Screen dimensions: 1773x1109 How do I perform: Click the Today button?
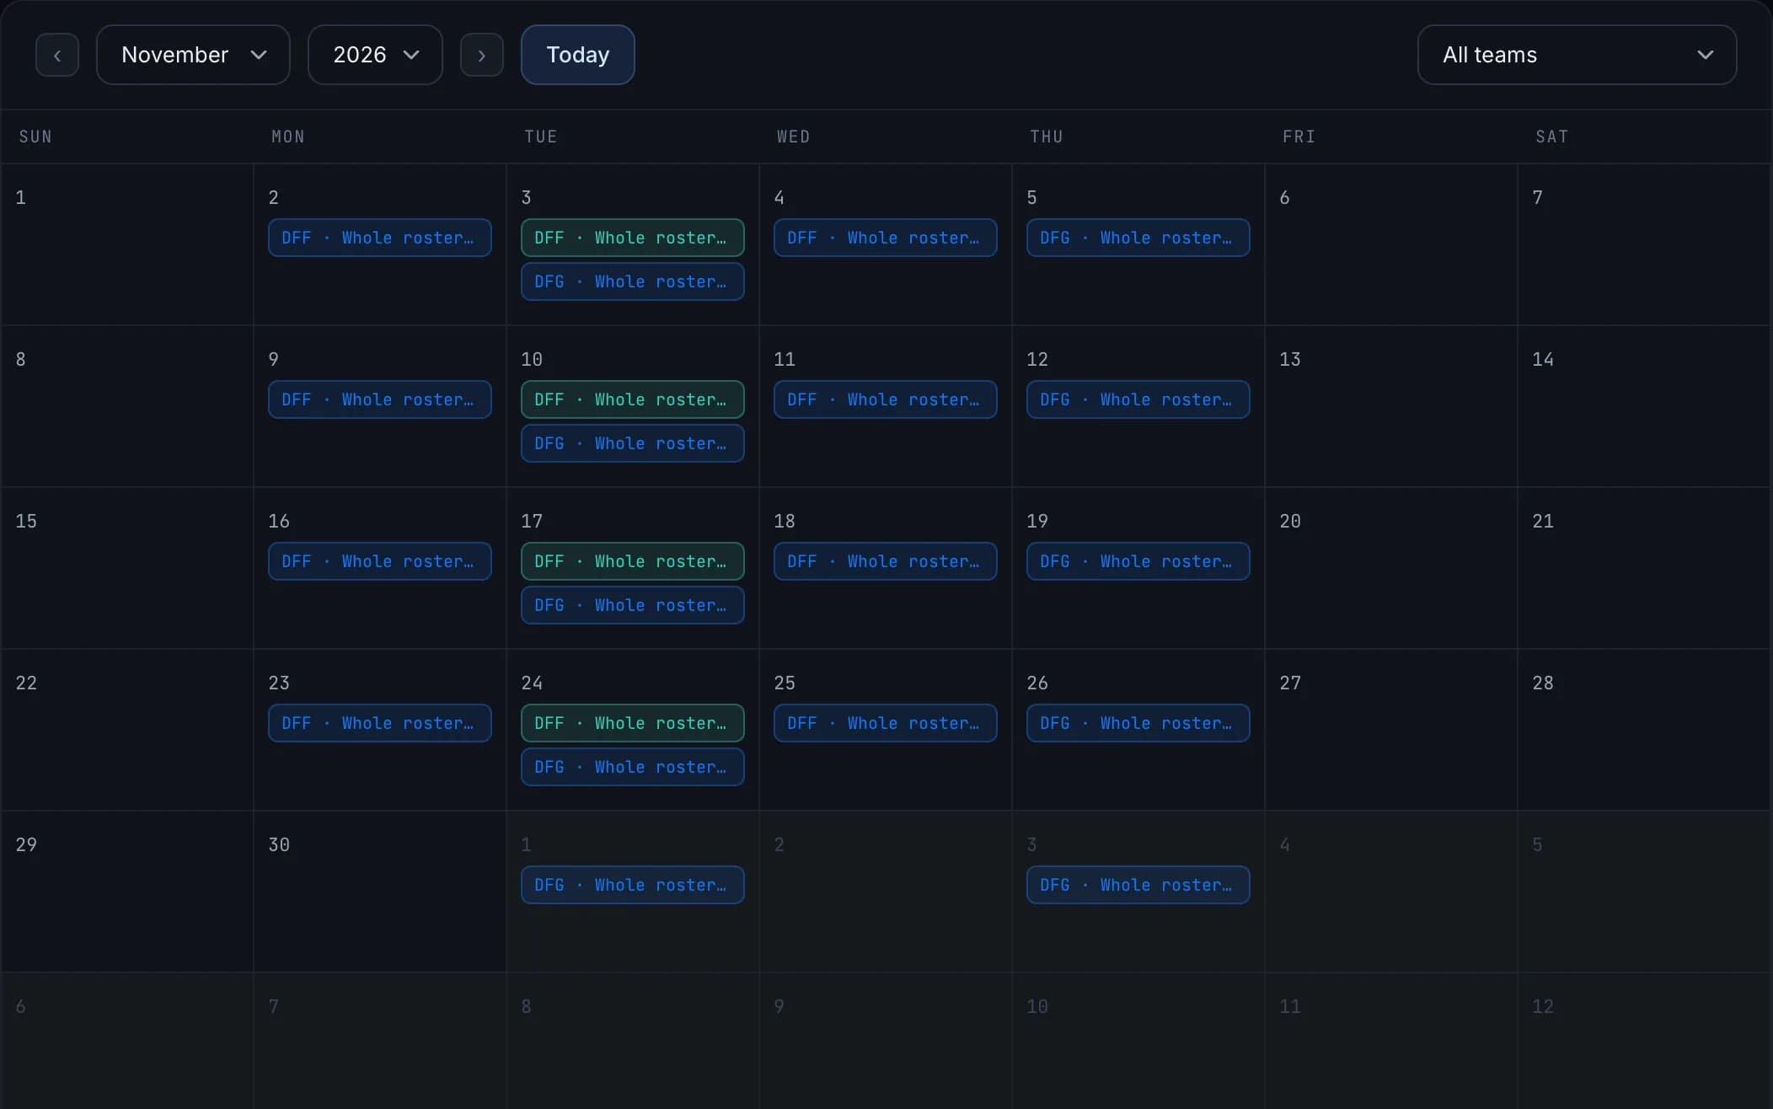coord(578,55)
